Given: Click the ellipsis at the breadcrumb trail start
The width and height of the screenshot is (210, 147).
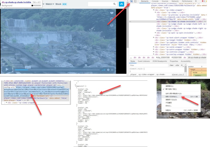Looking at the screenshot, I should (x=131, y=57).
